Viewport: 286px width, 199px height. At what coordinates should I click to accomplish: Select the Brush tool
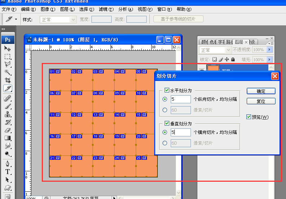(x=8, y=107)
